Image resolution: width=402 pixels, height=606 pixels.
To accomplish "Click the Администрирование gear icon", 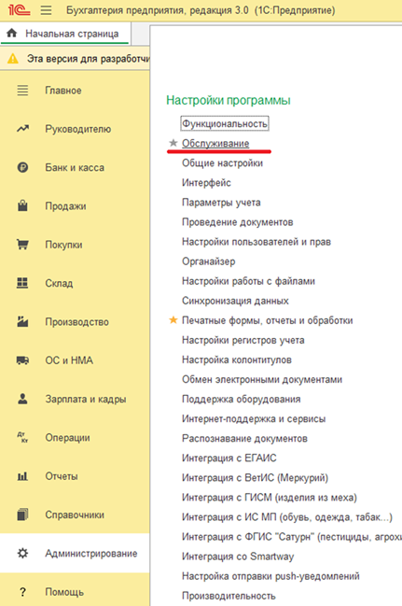I will coord(22,554).
